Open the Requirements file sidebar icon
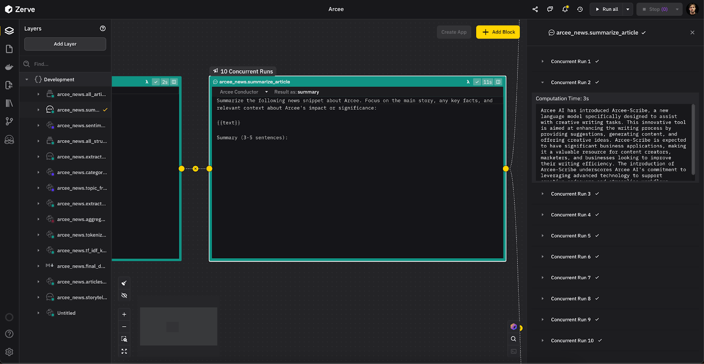 click(9, 85)
